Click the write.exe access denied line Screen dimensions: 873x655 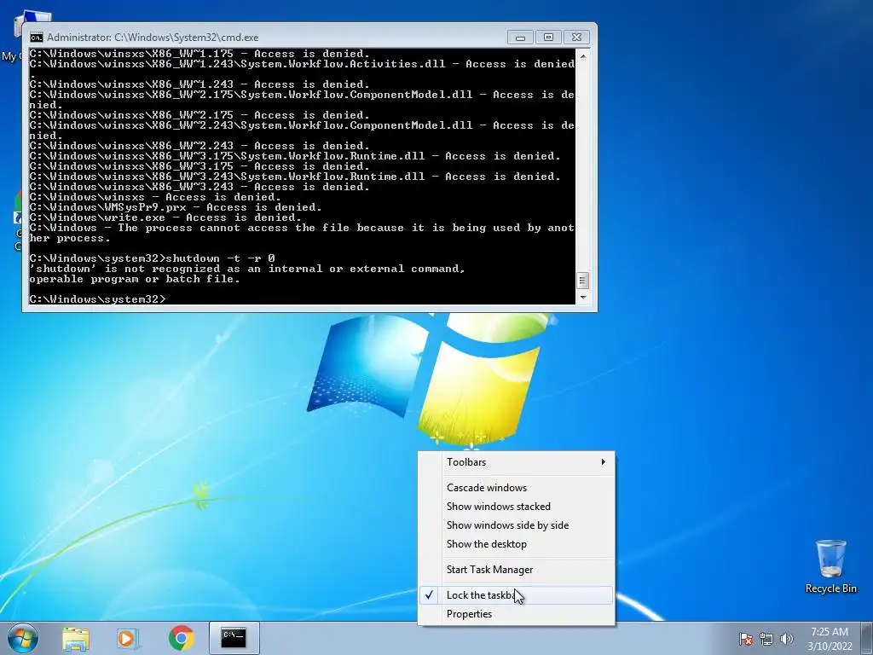(x=166, y=217)
